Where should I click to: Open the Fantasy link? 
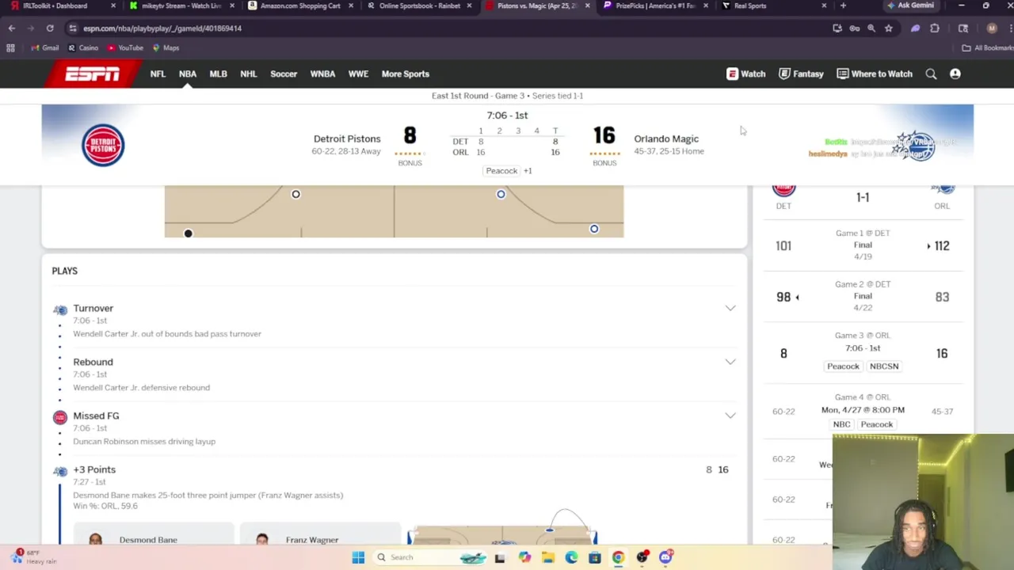(x=801, y=74)
